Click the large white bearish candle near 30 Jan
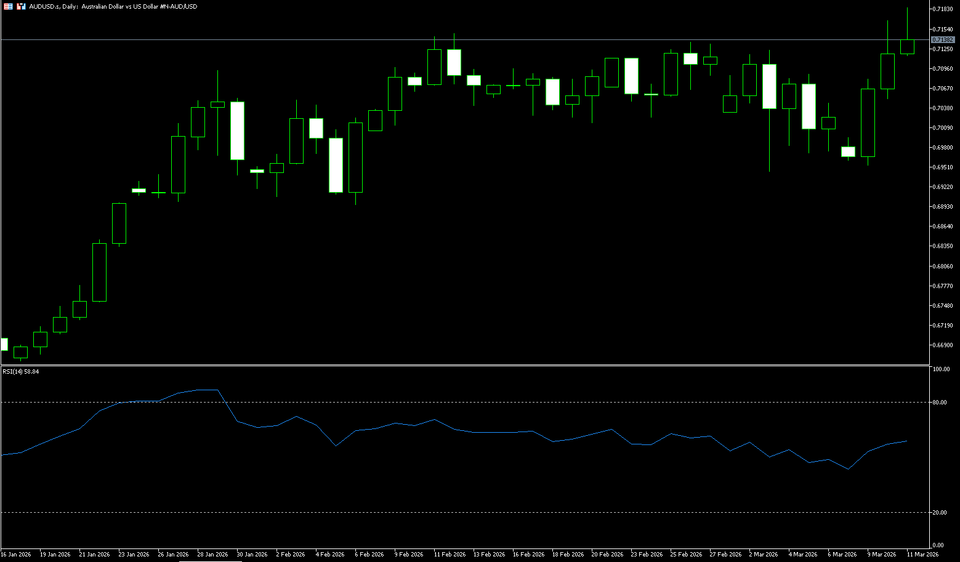The height and width of the screenshot is (562, 960). 237,130
